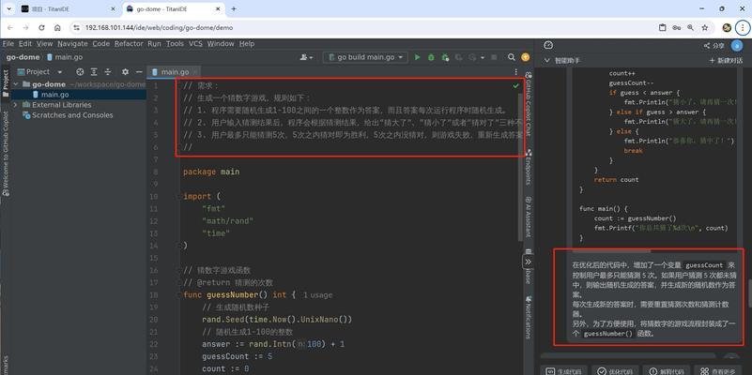Open the File menu
This screenshot has height=375, width=752.
pos(8,43)
